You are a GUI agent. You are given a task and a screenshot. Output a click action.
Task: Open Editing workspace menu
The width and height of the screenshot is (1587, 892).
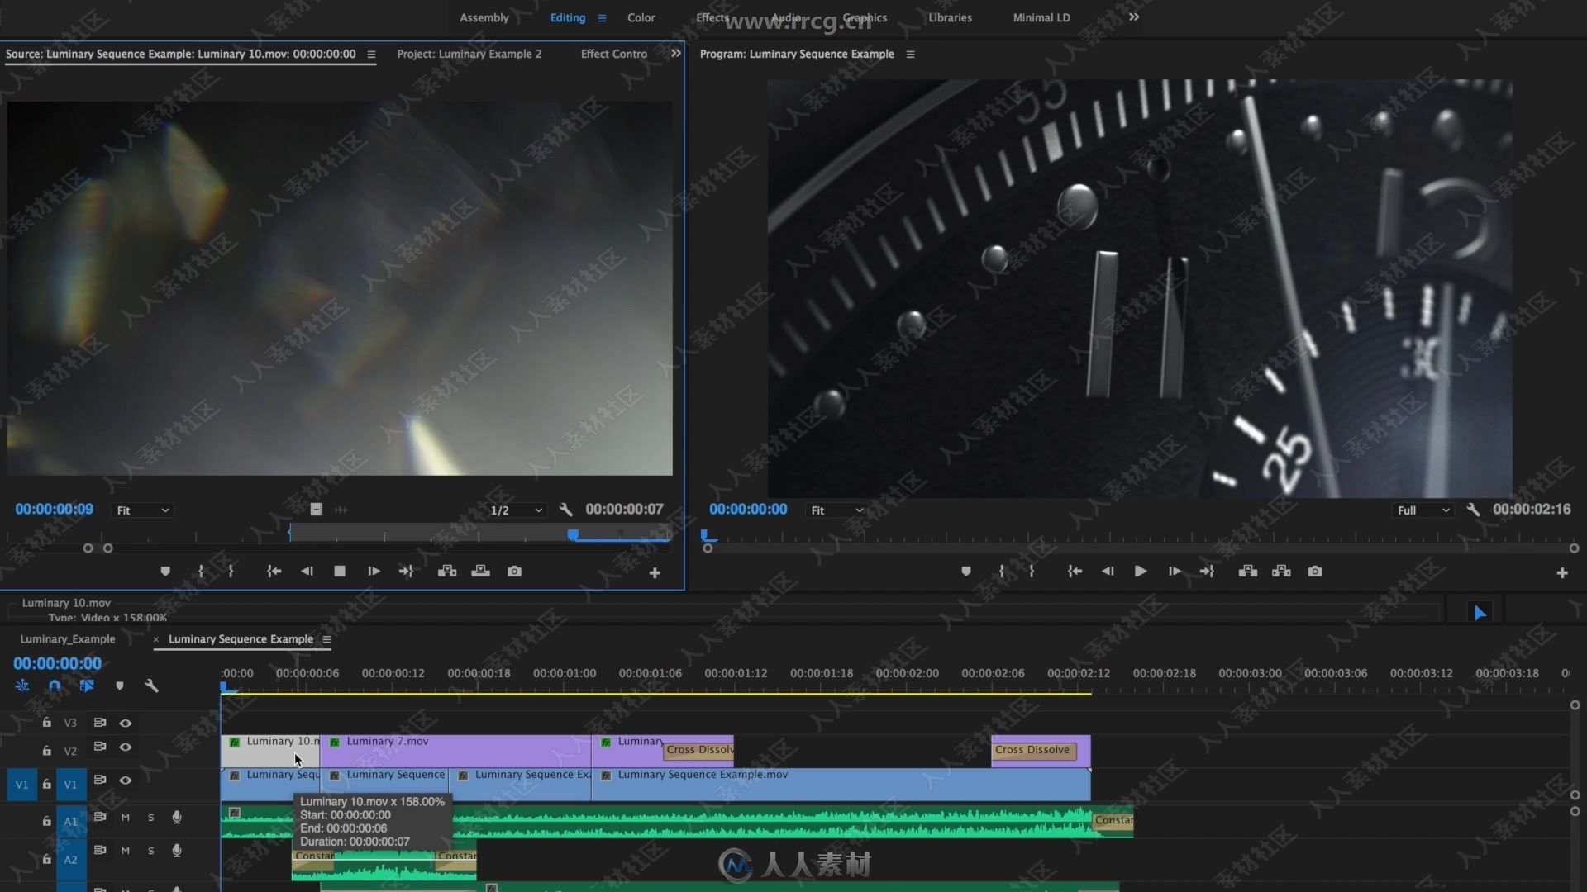[602, 18]
